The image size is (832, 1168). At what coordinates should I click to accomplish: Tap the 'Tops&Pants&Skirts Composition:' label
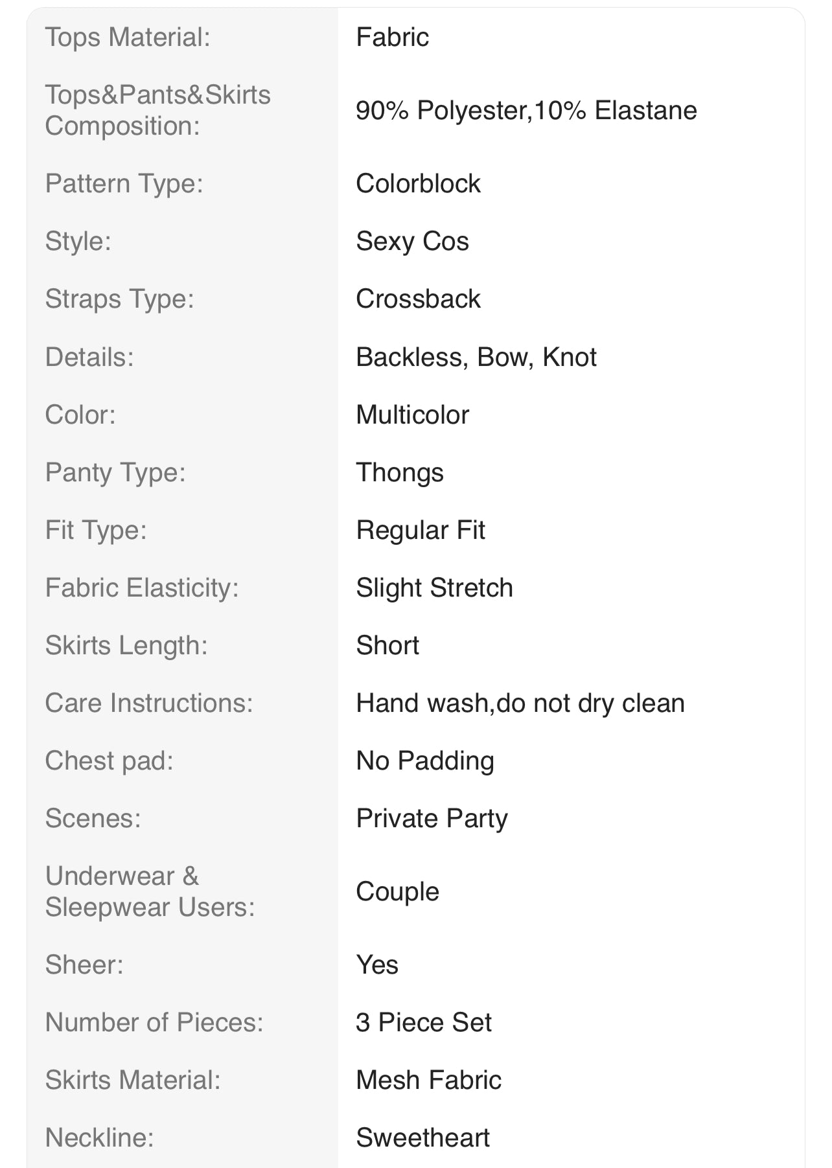(x=157, y=110)
